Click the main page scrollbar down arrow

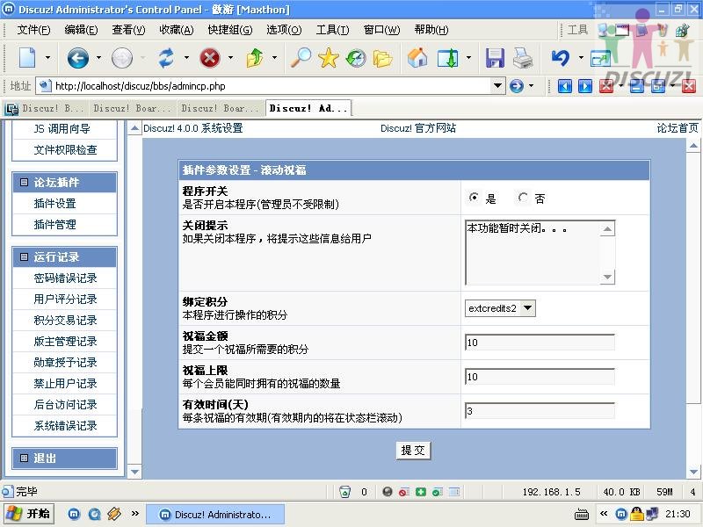693,472
